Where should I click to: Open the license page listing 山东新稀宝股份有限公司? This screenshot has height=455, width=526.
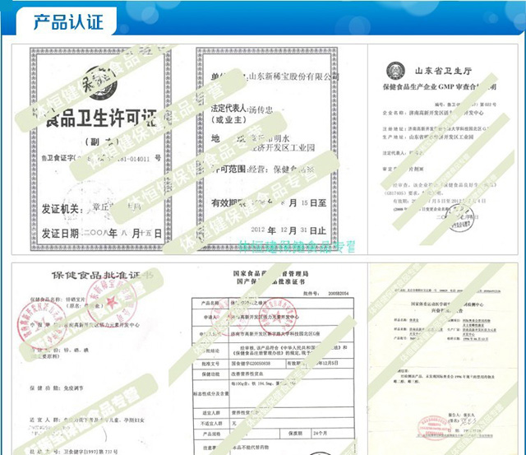click(266, 149)
